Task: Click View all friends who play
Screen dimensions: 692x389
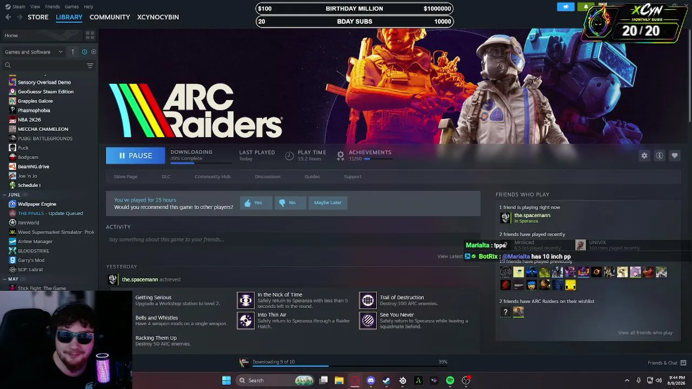Action: (x=645, y=333)
